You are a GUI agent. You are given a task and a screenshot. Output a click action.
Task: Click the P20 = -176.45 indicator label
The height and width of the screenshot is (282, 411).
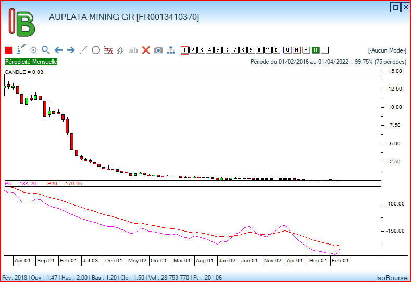point(65,183)
